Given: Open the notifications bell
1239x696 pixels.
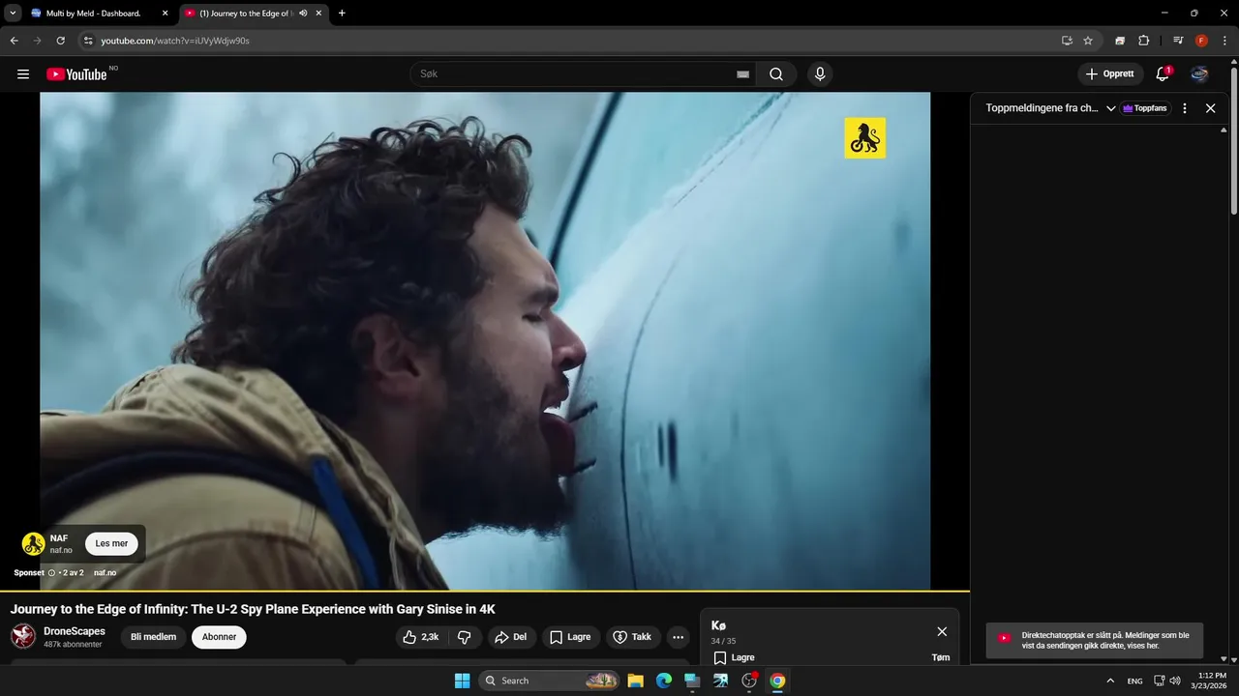Looking at the screenshot, I should click(1163, 74).
